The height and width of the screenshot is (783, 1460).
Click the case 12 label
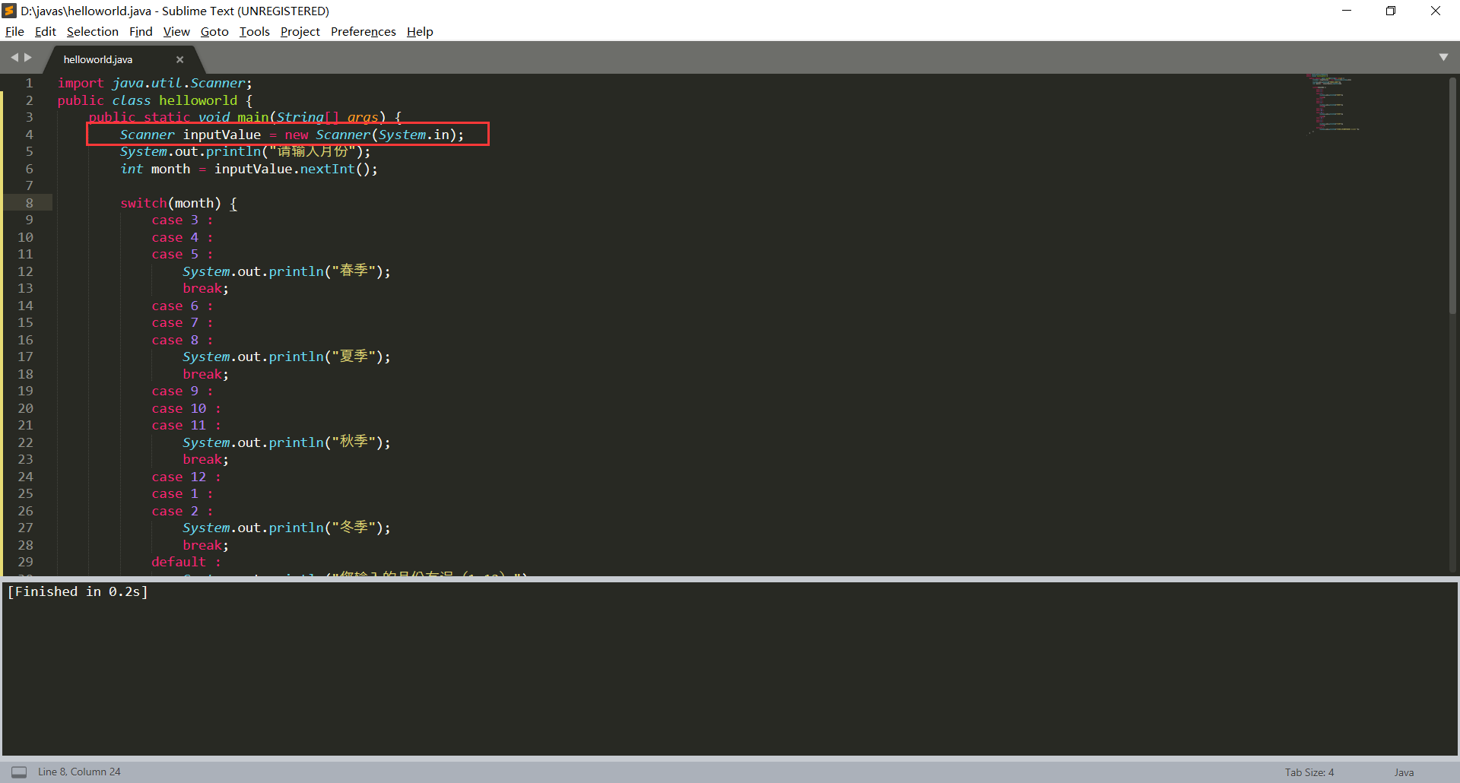(186, 477)
